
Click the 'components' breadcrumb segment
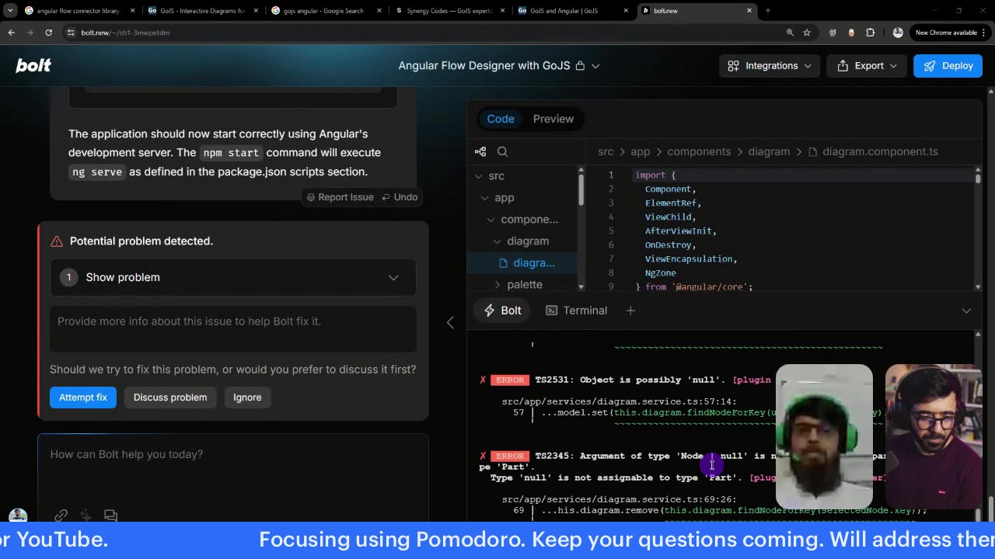click(x=699, y=151)
